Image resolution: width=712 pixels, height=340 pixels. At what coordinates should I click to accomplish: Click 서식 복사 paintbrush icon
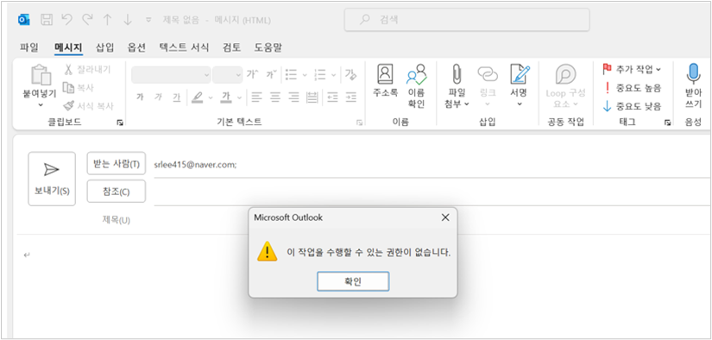[x=68, y=105]
